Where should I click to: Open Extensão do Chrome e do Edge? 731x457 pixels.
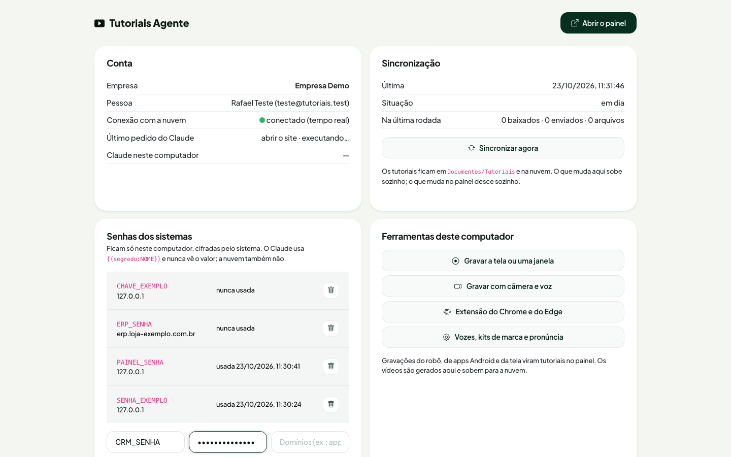(503, 311)
